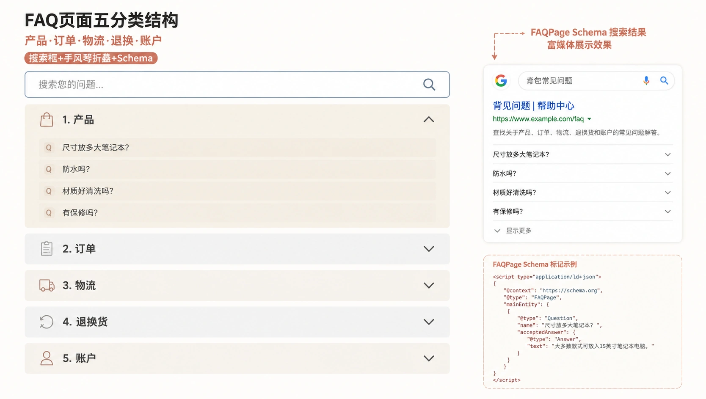Click the circular return arrow icon for 退换货

coord(47,322)
